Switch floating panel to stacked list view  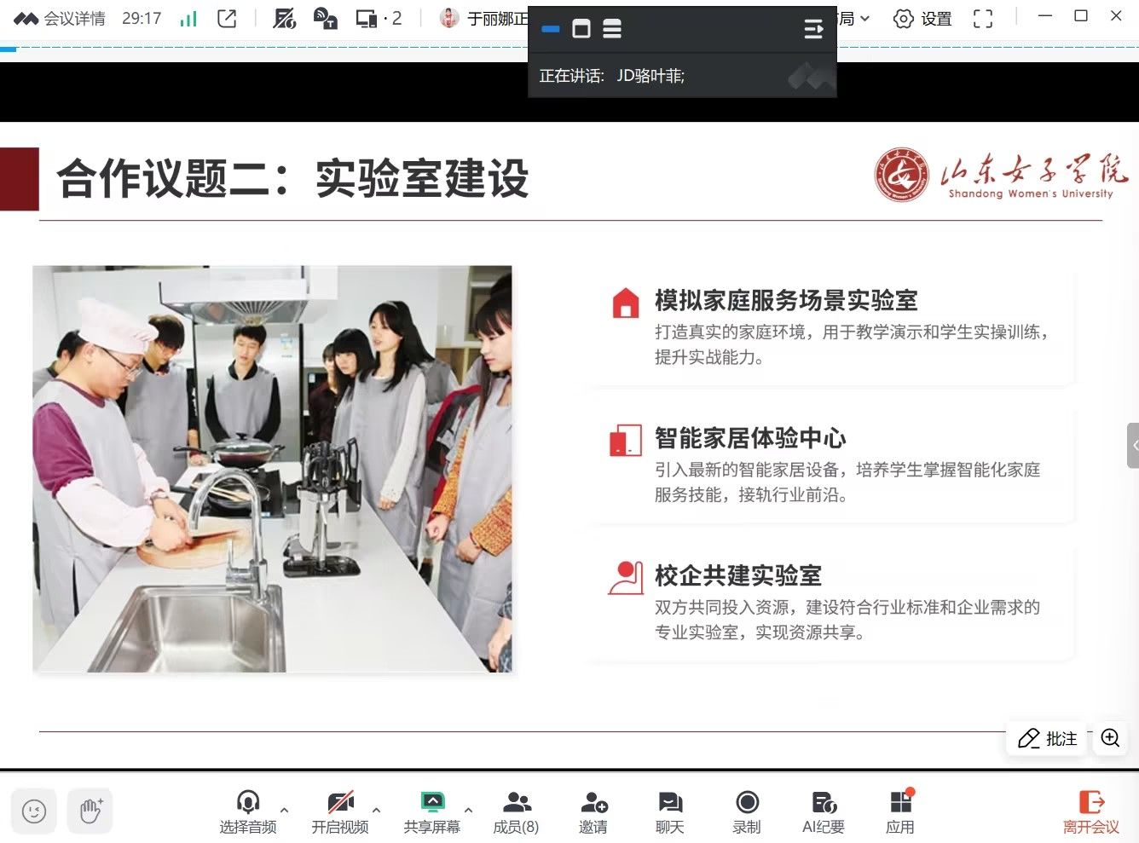click(x=612, y=29)
